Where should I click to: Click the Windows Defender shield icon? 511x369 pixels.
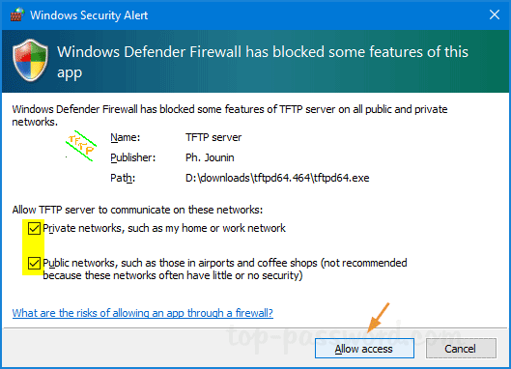click(30, 60)
